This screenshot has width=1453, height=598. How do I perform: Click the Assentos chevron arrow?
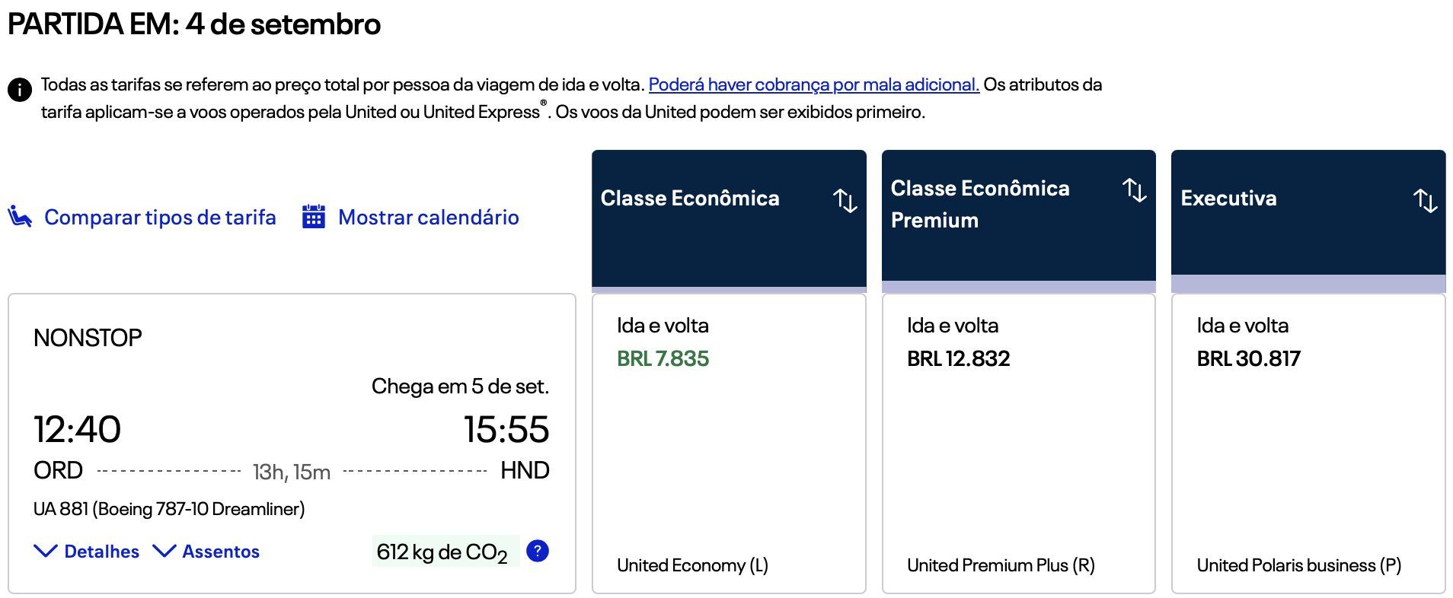[164, 551]
